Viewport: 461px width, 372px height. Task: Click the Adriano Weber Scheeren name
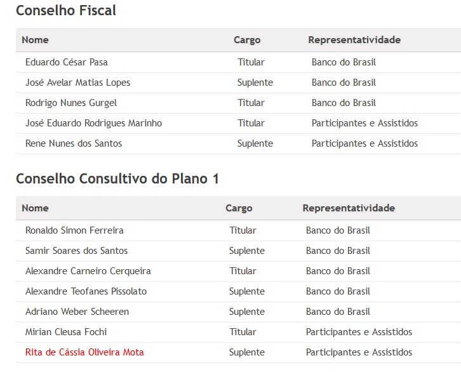[77, 312]
